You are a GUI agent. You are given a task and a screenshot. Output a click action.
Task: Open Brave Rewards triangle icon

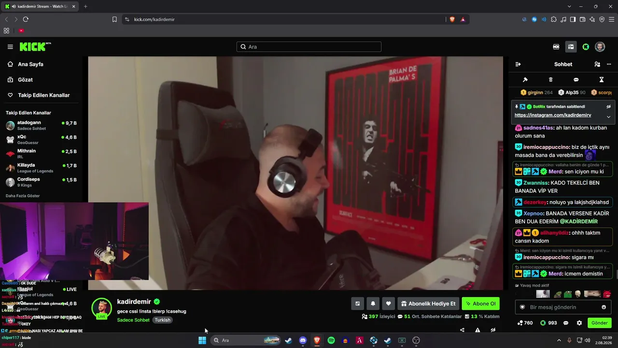(x=463, y=19)
